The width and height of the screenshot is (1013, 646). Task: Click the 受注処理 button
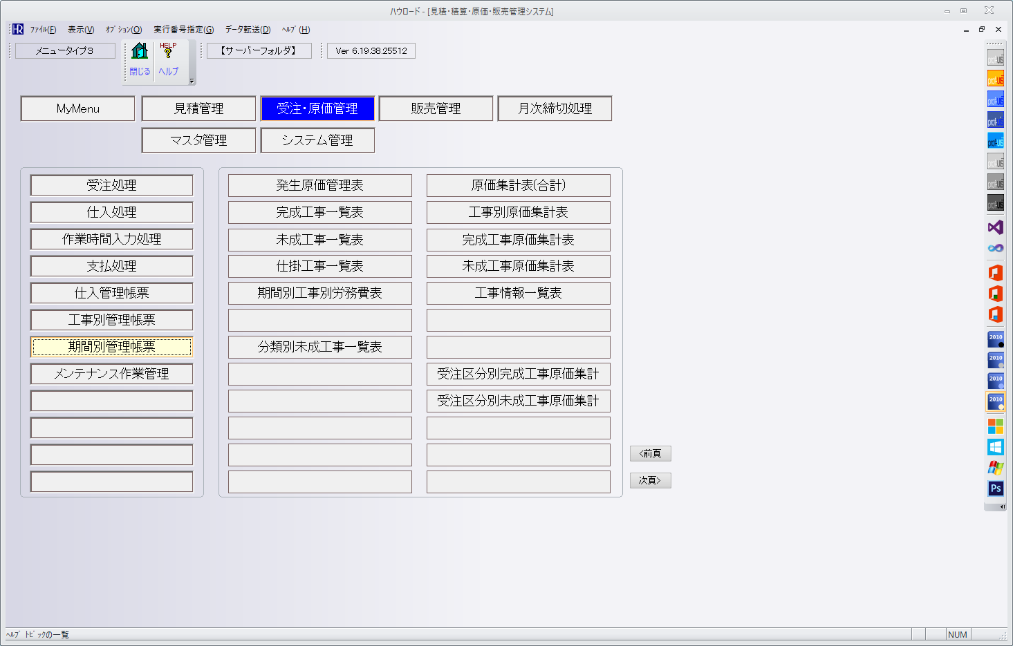(111, 185)
